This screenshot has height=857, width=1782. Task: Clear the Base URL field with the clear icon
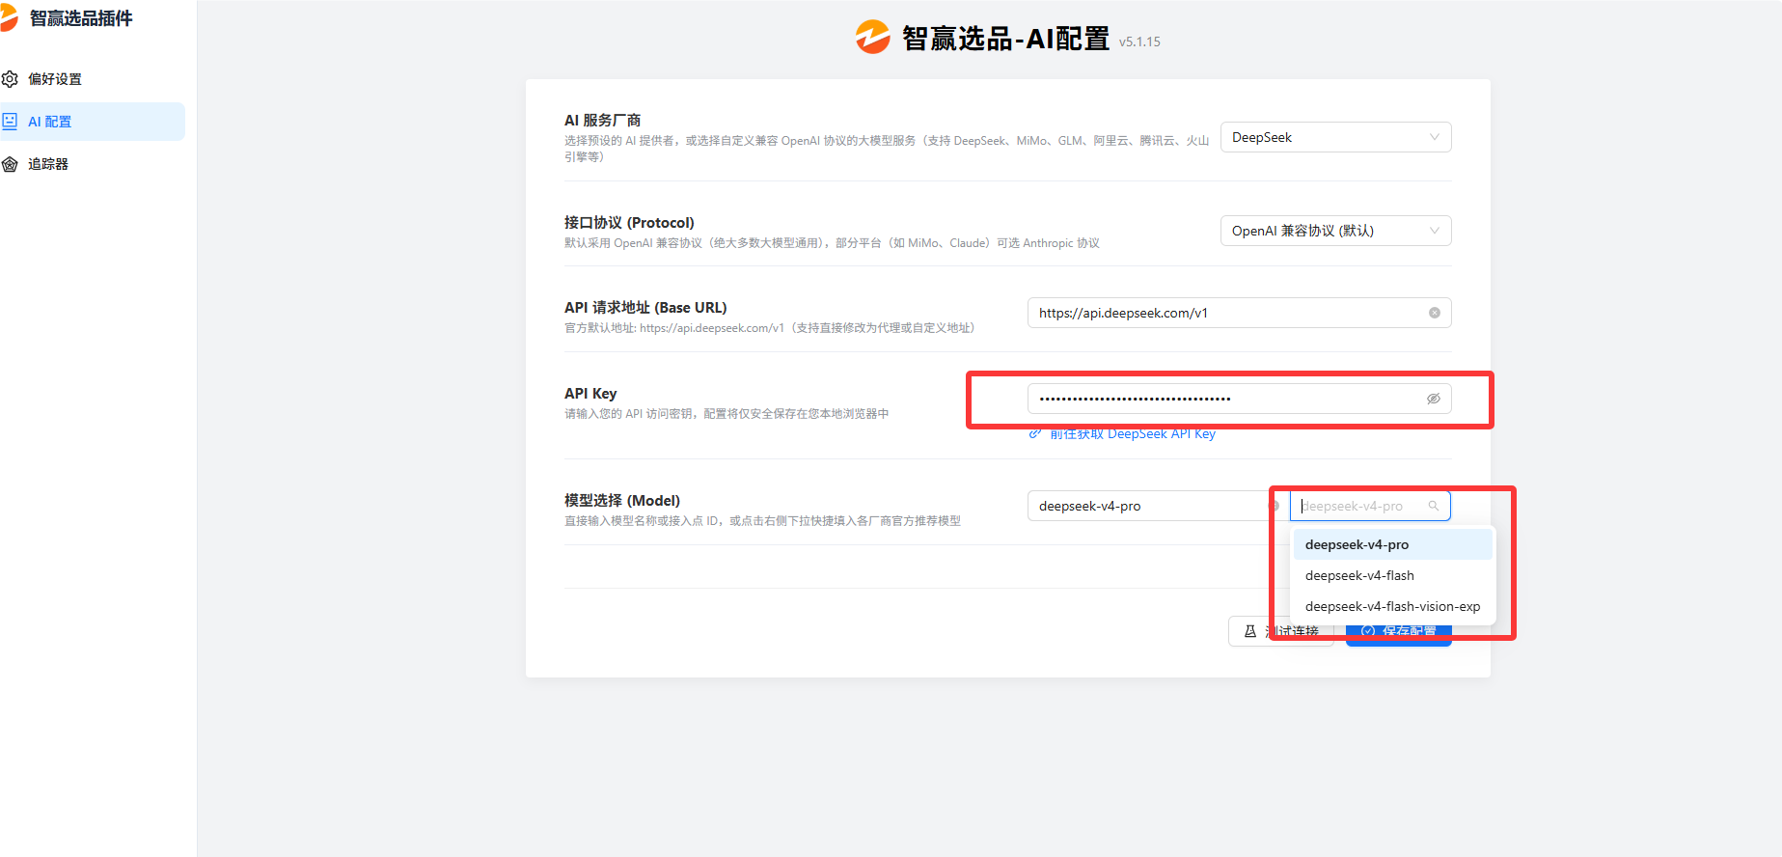[x=1434, y=313]
